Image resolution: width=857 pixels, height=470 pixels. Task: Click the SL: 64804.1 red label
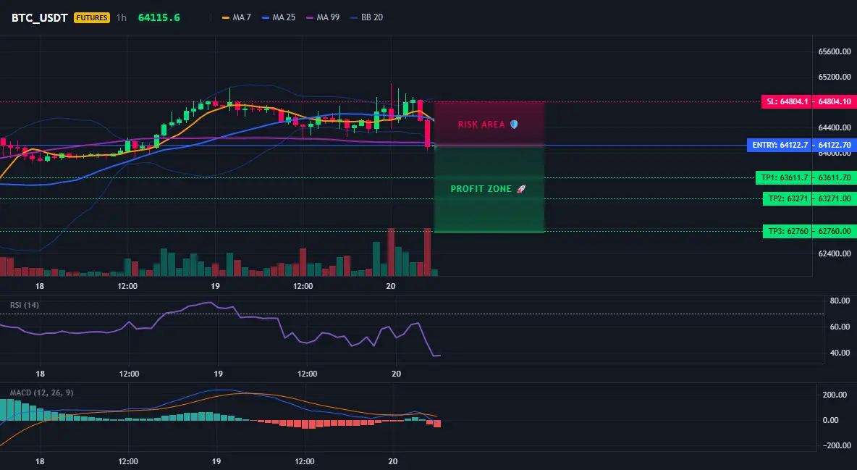[787, 102]
